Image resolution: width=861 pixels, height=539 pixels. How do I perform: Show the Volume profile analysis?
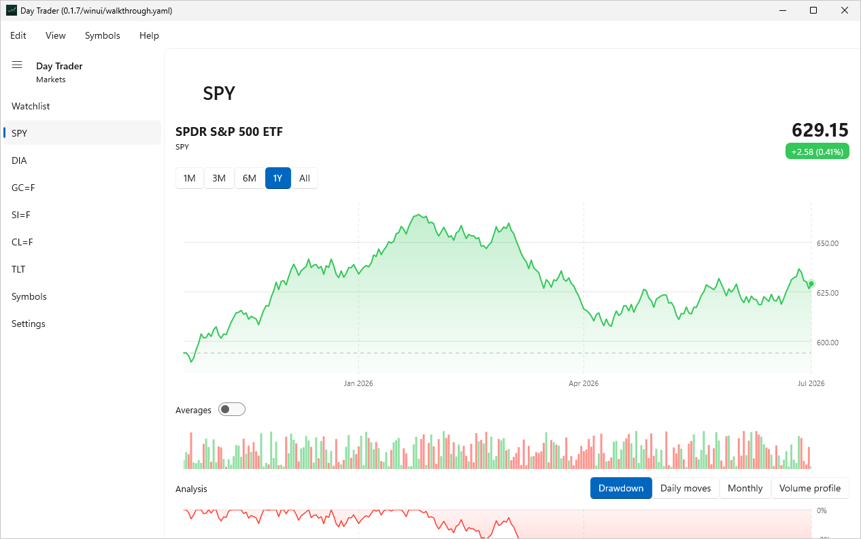[810, 488]
